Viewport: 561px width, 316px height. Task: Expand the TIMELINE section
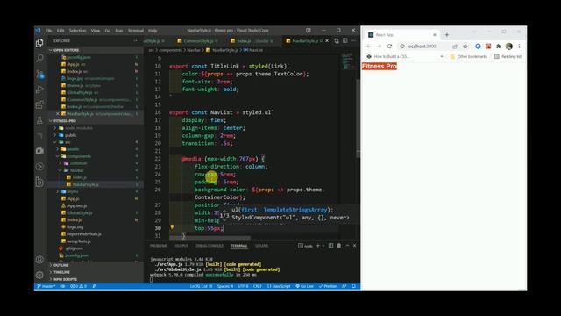(61, 272)
